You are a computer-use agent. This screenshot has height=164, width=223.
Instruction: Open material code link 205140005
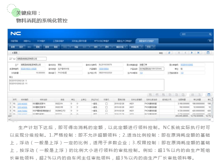[x=22, y=104]
